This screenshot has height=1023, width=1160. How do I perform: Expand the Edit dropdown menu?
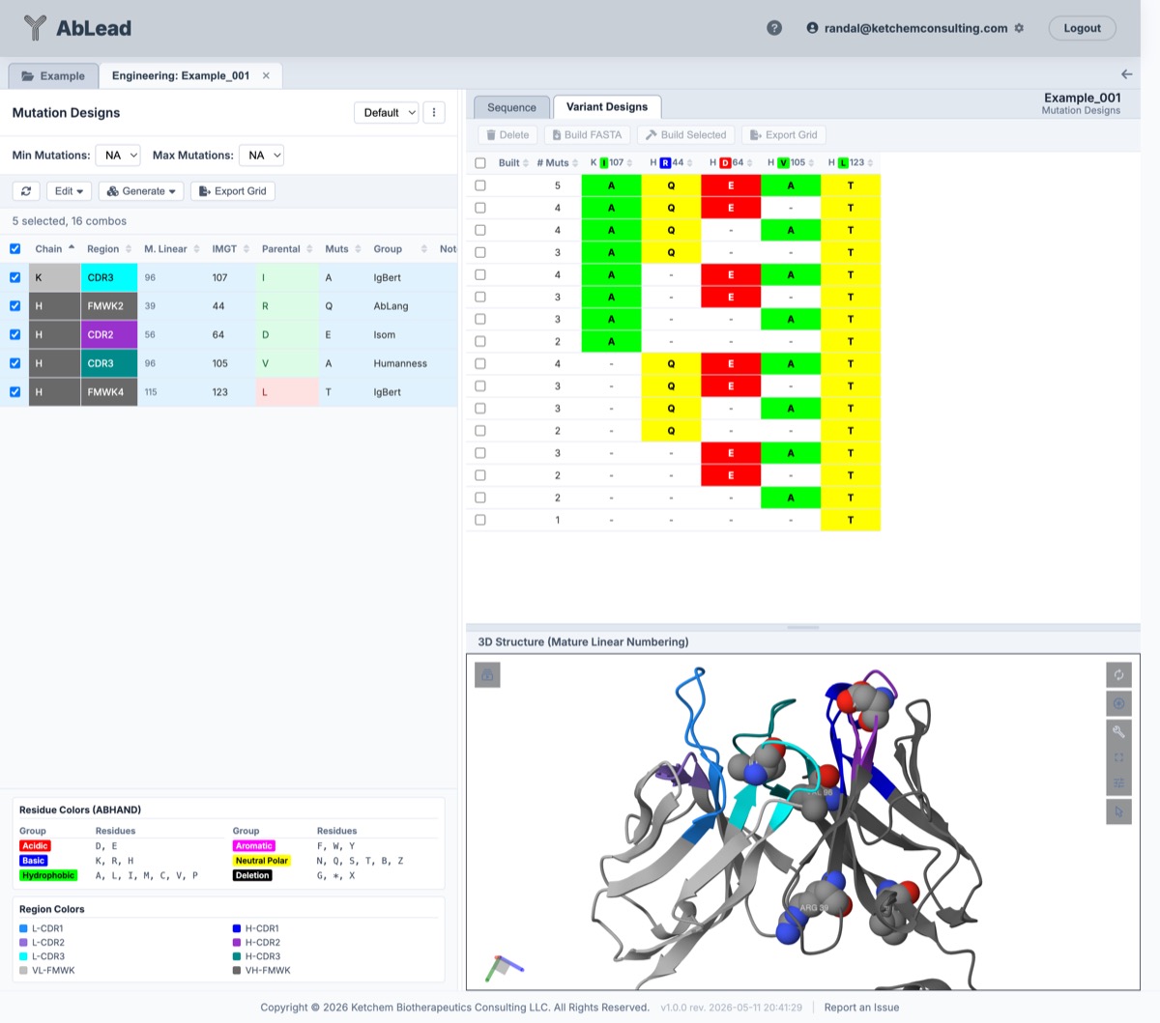[70, 191]
